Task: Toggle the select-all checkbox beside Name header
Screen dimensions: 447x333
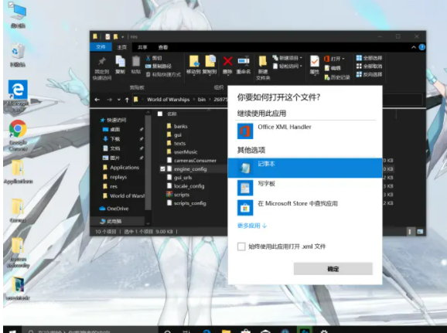Action: click(160, 114)
